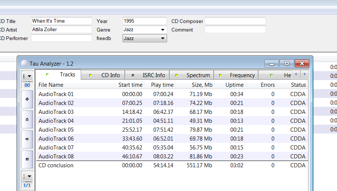This screenshot has height=191, width=337.
Task: Select the AudioTrack 02 row
Action: (172, 103)
